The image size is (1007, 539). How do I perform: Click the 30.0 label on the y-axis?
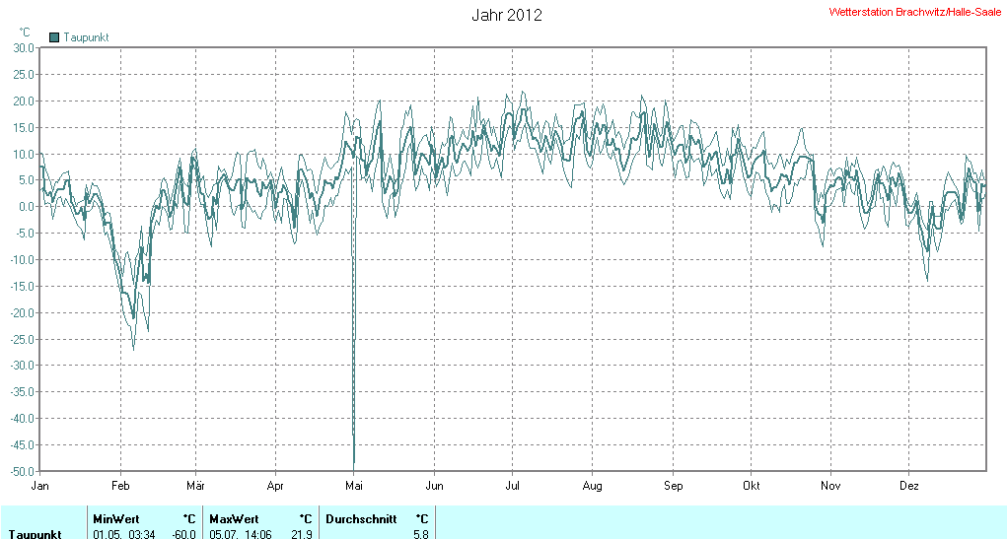[x=23, y=47]
